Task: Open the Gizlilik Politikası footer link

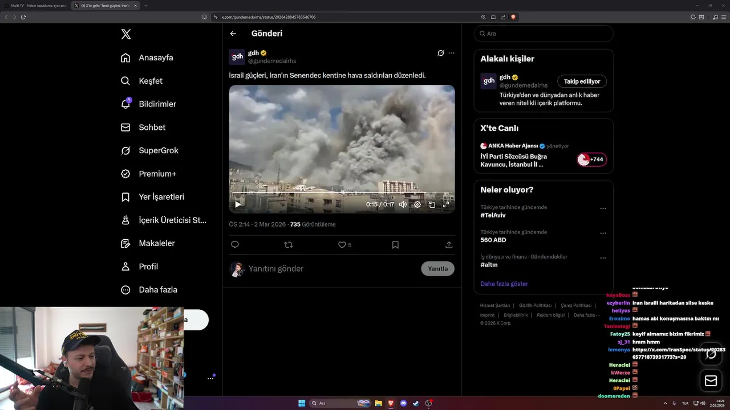Action: click(x=536, y=306)
